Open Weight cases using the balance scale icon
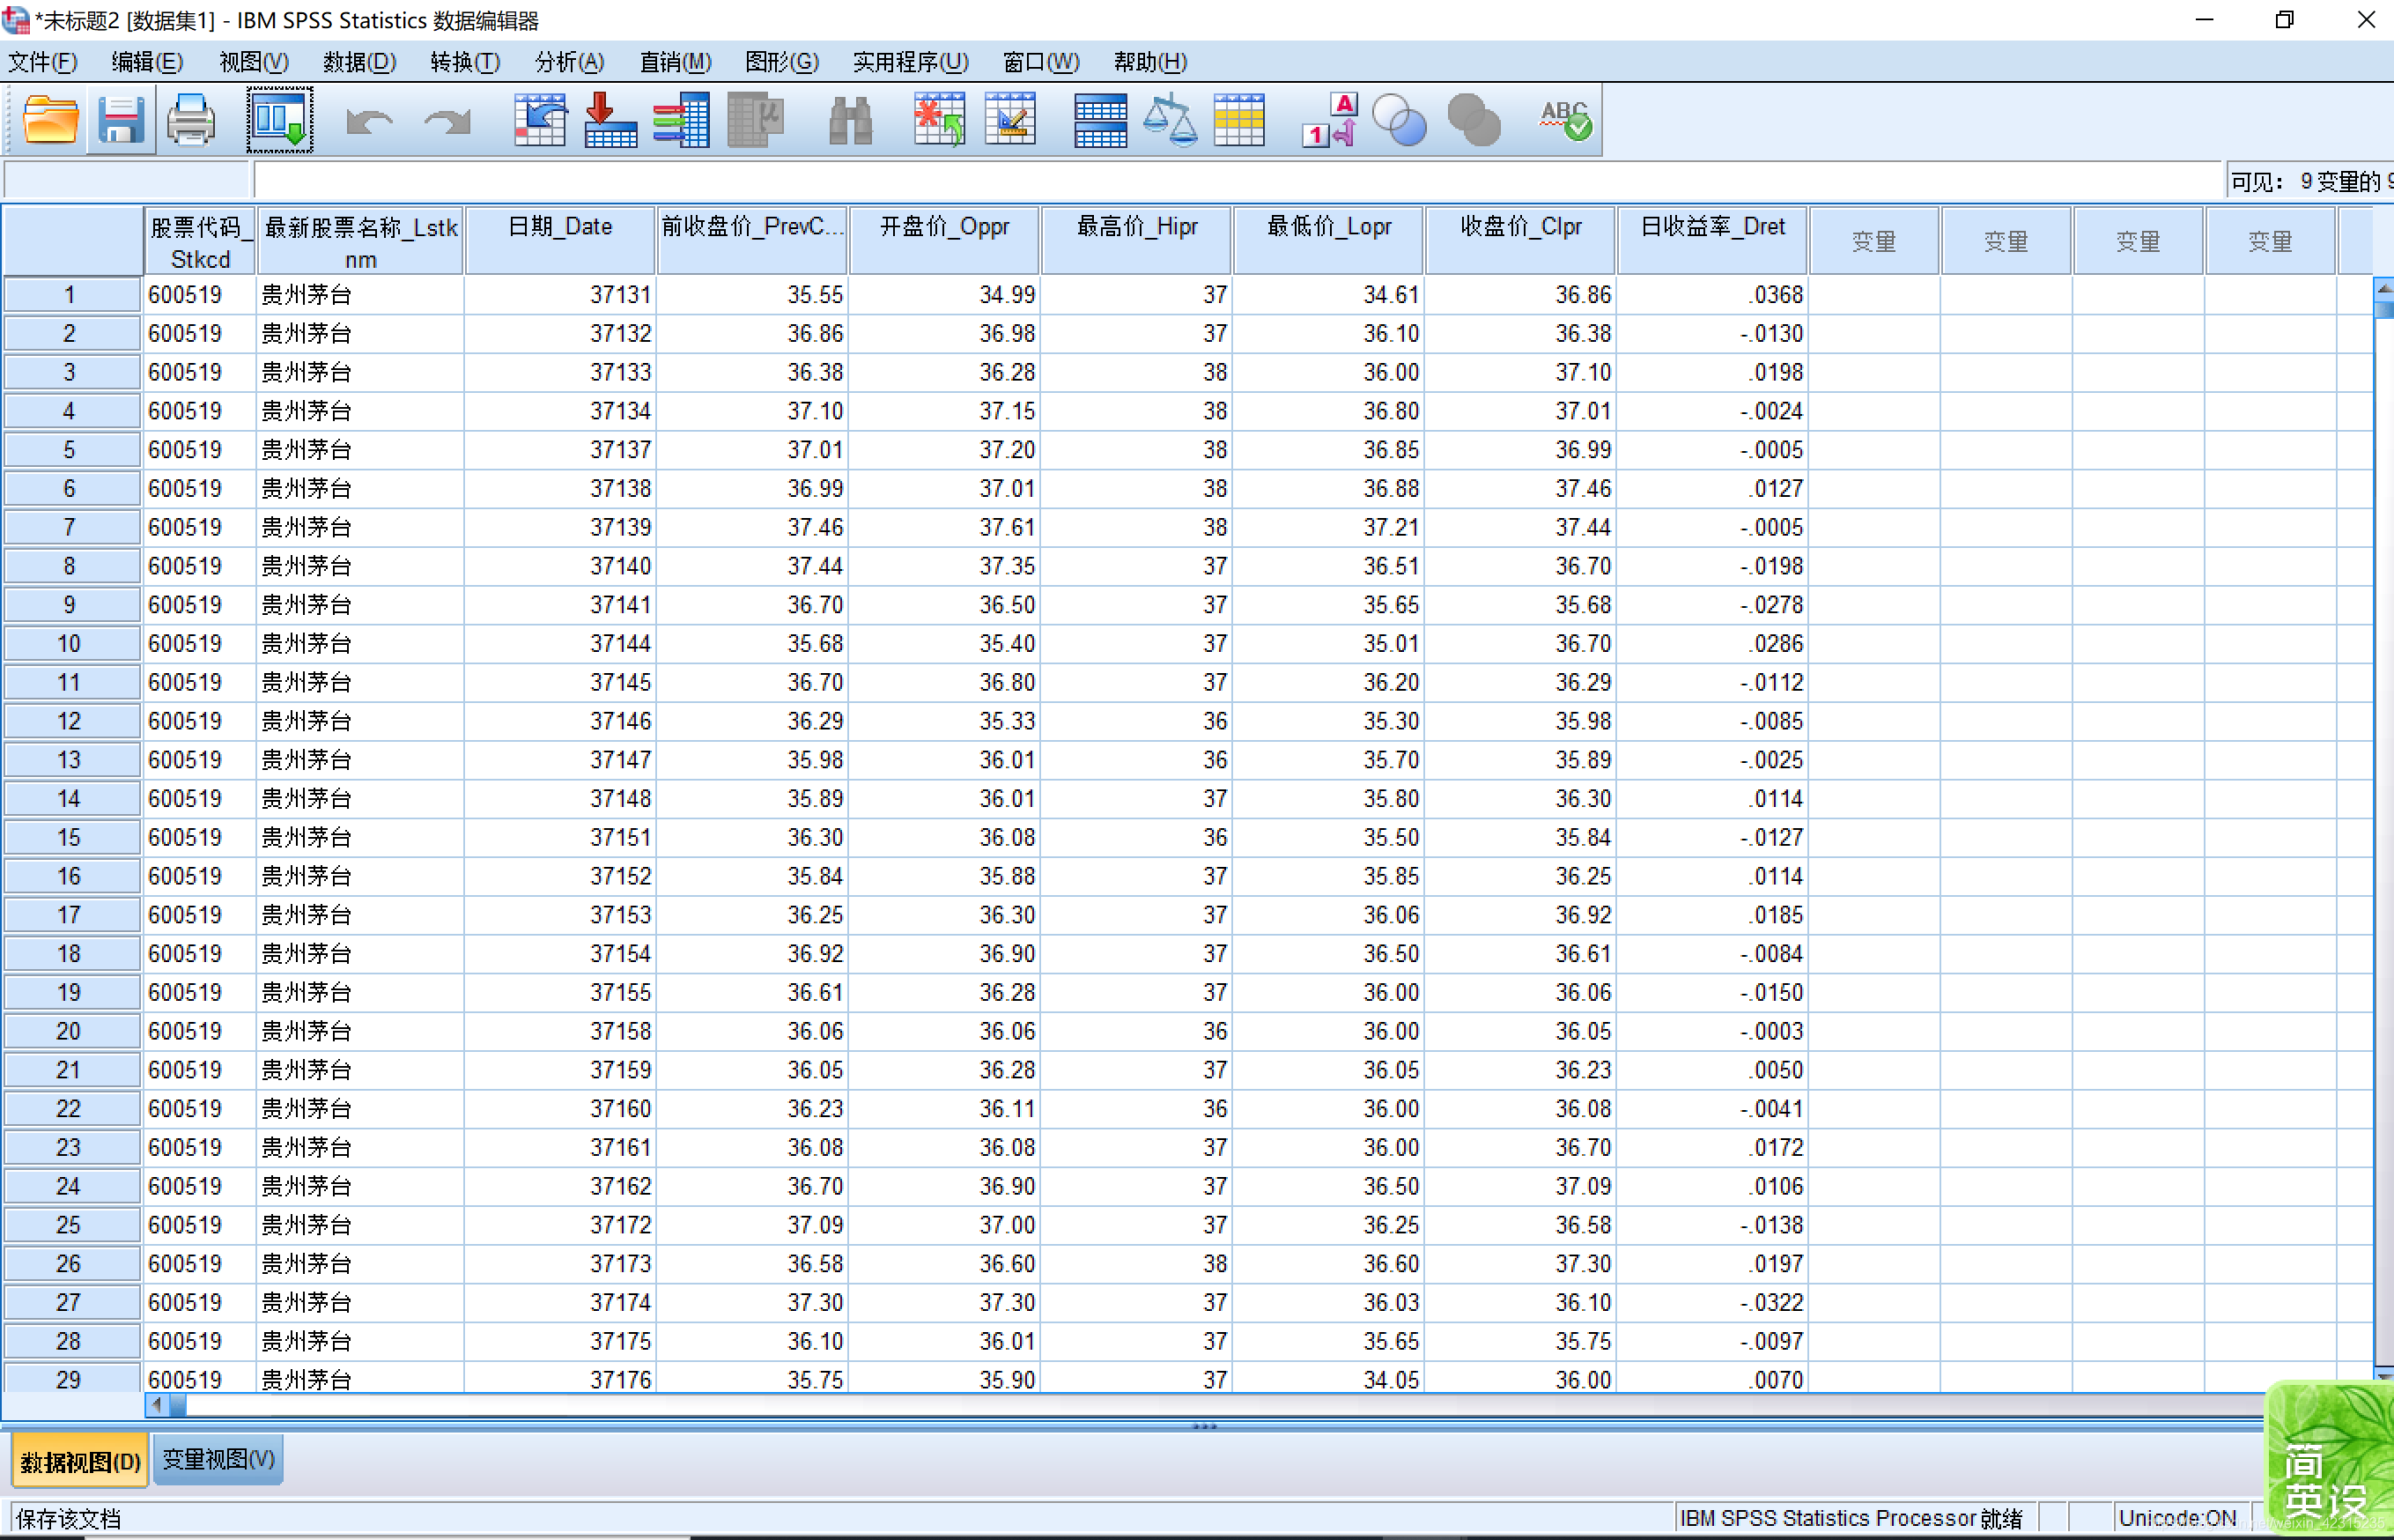Image resolution: width=2394 pixels, height=1540 pixels. pyautogui.click(x=1170, y=121)
